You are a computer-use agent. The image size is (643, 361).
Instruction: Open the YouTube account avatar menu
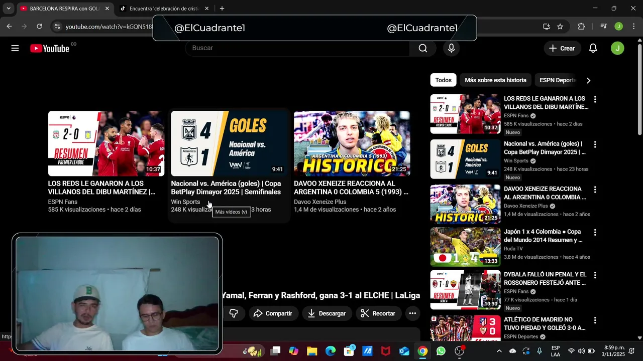pyautogui.click(x=617, y=48)
